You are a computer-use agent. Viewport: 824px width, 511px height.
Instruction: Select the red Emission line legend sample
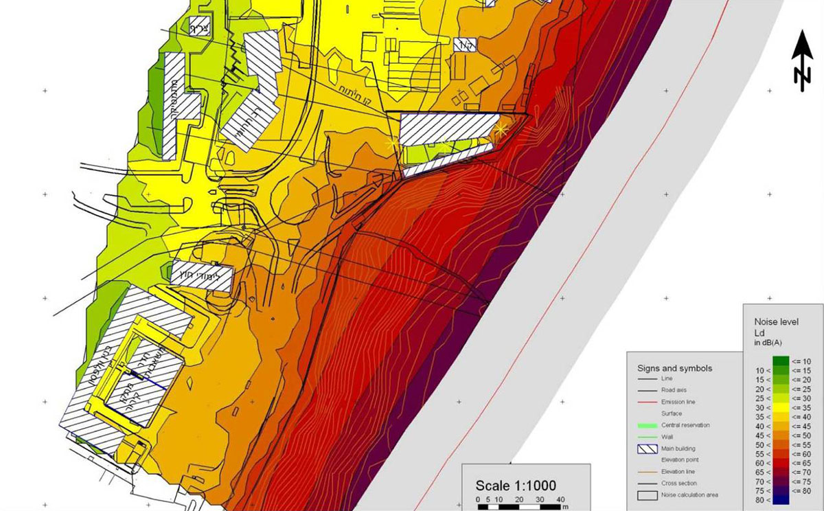point(646,402)
